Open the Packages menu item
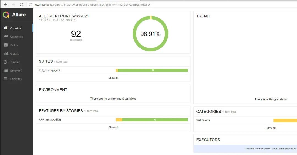297x155 pixels. click(17, 79)
